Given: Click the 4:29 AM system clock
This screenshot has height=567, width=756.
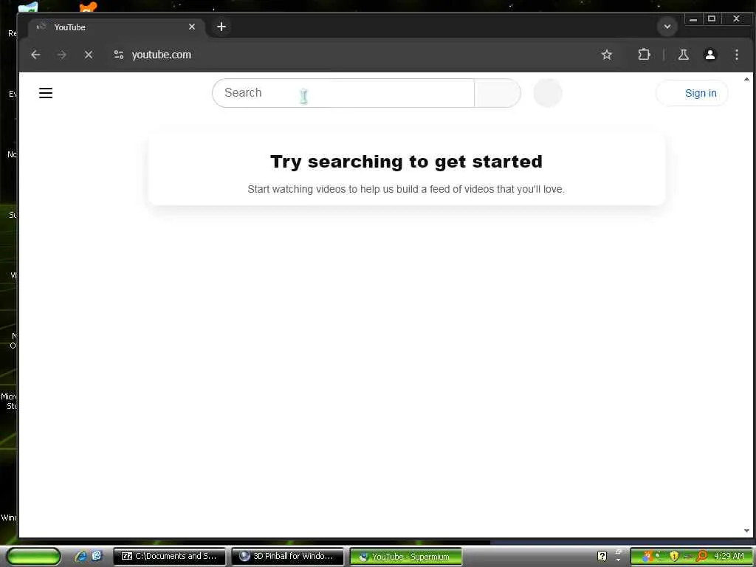Looking at the screenshot, I should tap(729, 557).
